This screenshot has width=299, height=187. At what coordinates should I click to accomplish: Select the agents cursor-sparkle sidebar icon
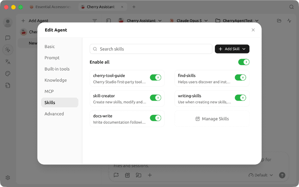tap(8, 50)
